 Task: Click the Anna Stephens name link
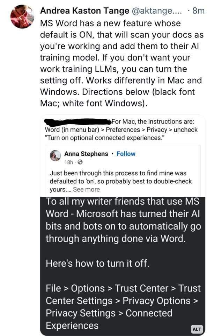pos(86,154)
